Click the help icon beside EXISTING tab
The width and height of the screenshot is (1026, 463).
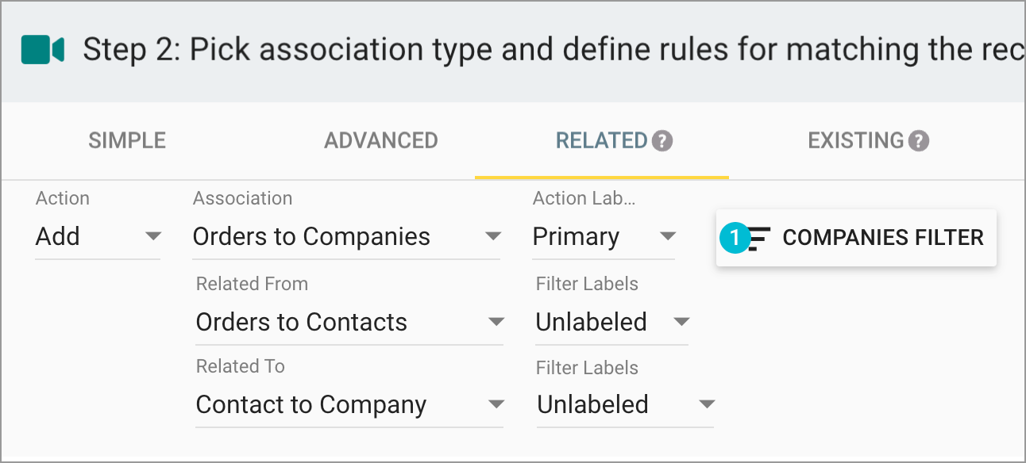pos(918,140)
